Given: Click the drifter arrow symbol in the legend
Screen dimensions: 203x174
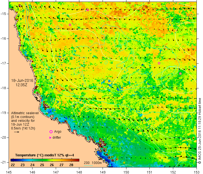Looking at the screenshot, I should [x=50, y=138].
